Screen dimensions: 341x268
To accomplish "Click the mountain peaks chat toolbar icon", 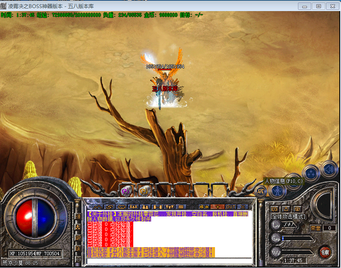I will click(x=97, y=207).
